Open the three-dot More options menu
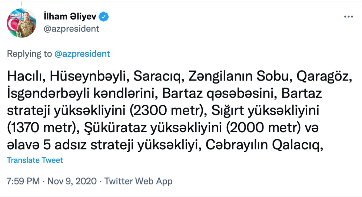362x197 pixels. click(349, 17)
